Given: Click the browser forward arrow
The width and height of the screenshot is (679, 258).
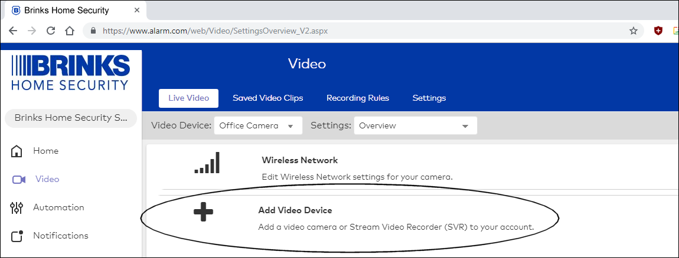Looking at the screenshot, I should (x=32, y=31).
